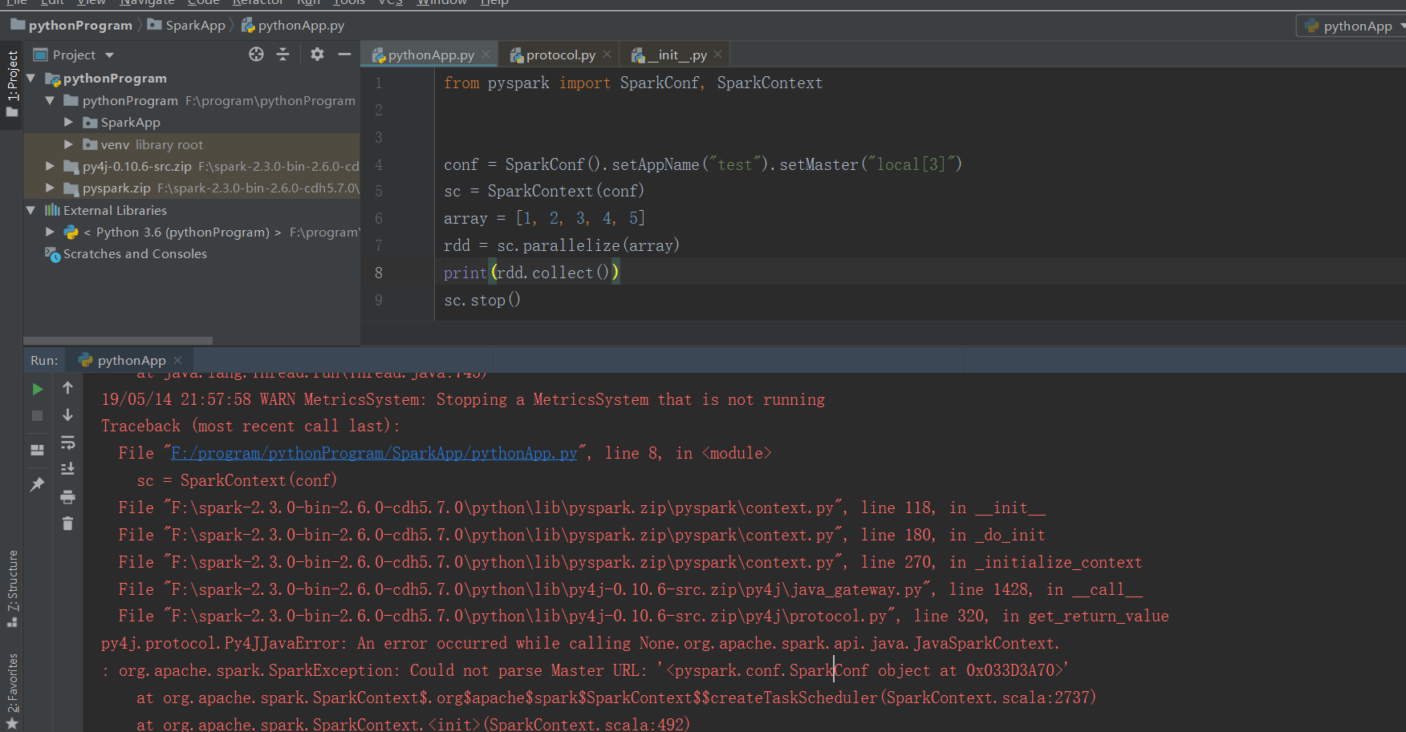The image size is (1406, 732).
Task: Toggle soft-wrap in the console output
Action: coord(67,442)
